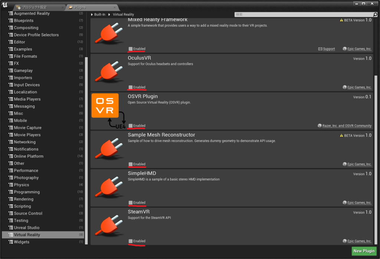Screen dimensions: 380x259
Task: Click the globe icon beside SteamVR's Epic Games
Action: point(345,241)
